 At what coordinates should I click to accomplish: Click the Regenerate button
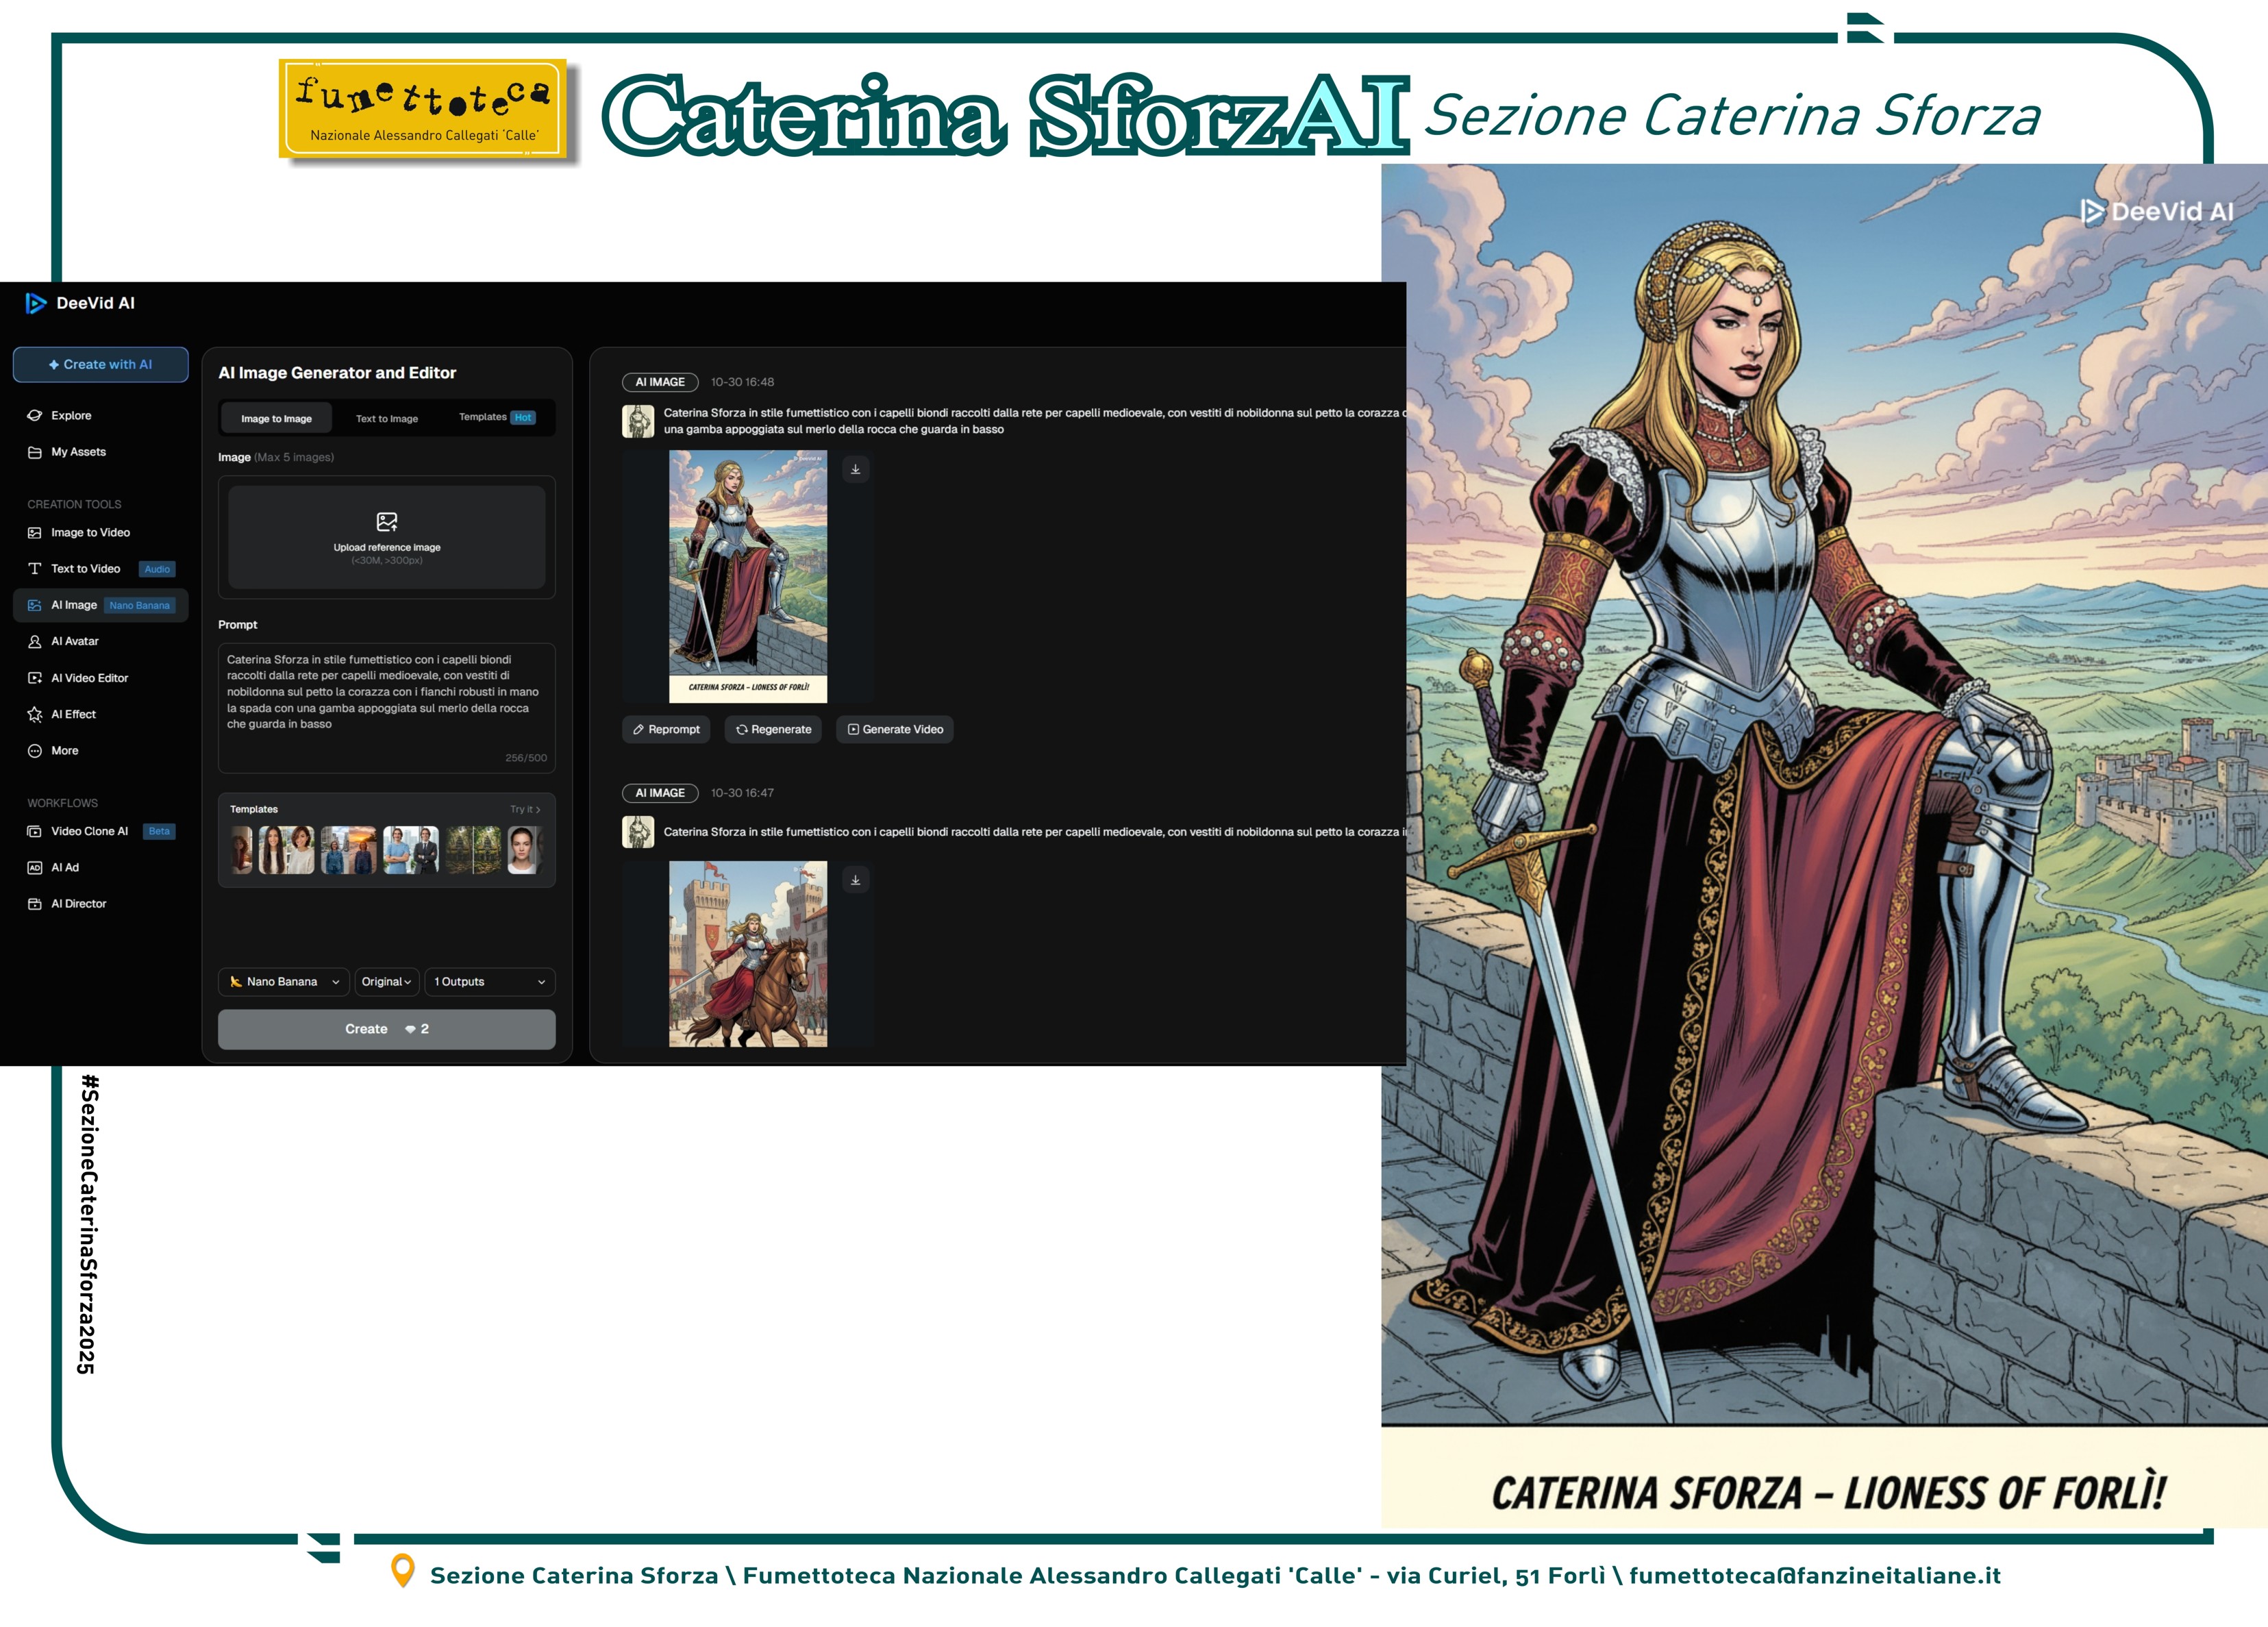point(773,729)
